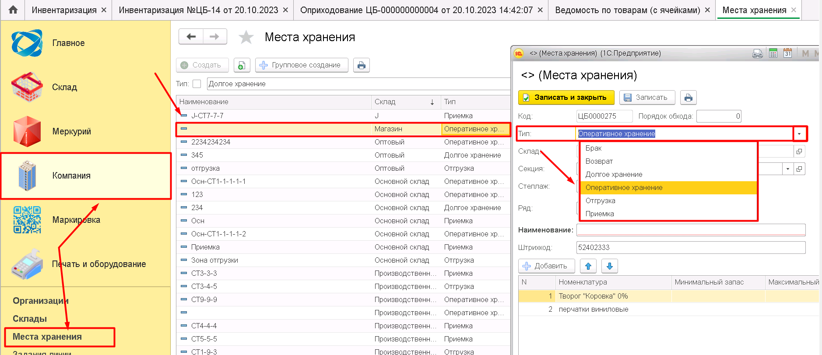The image size is (822, 355).
Task: Select Брак in the type list
Action: [x=668, y=148]
